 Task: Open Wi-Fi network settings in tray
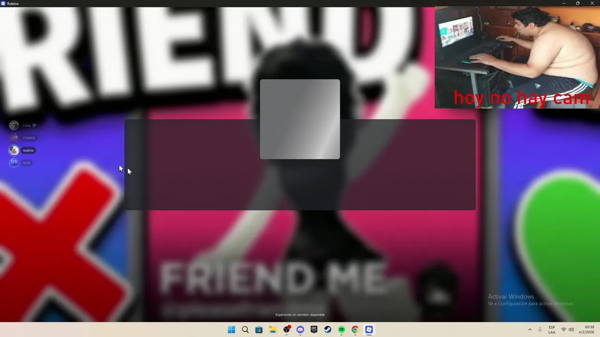point(564,330)
